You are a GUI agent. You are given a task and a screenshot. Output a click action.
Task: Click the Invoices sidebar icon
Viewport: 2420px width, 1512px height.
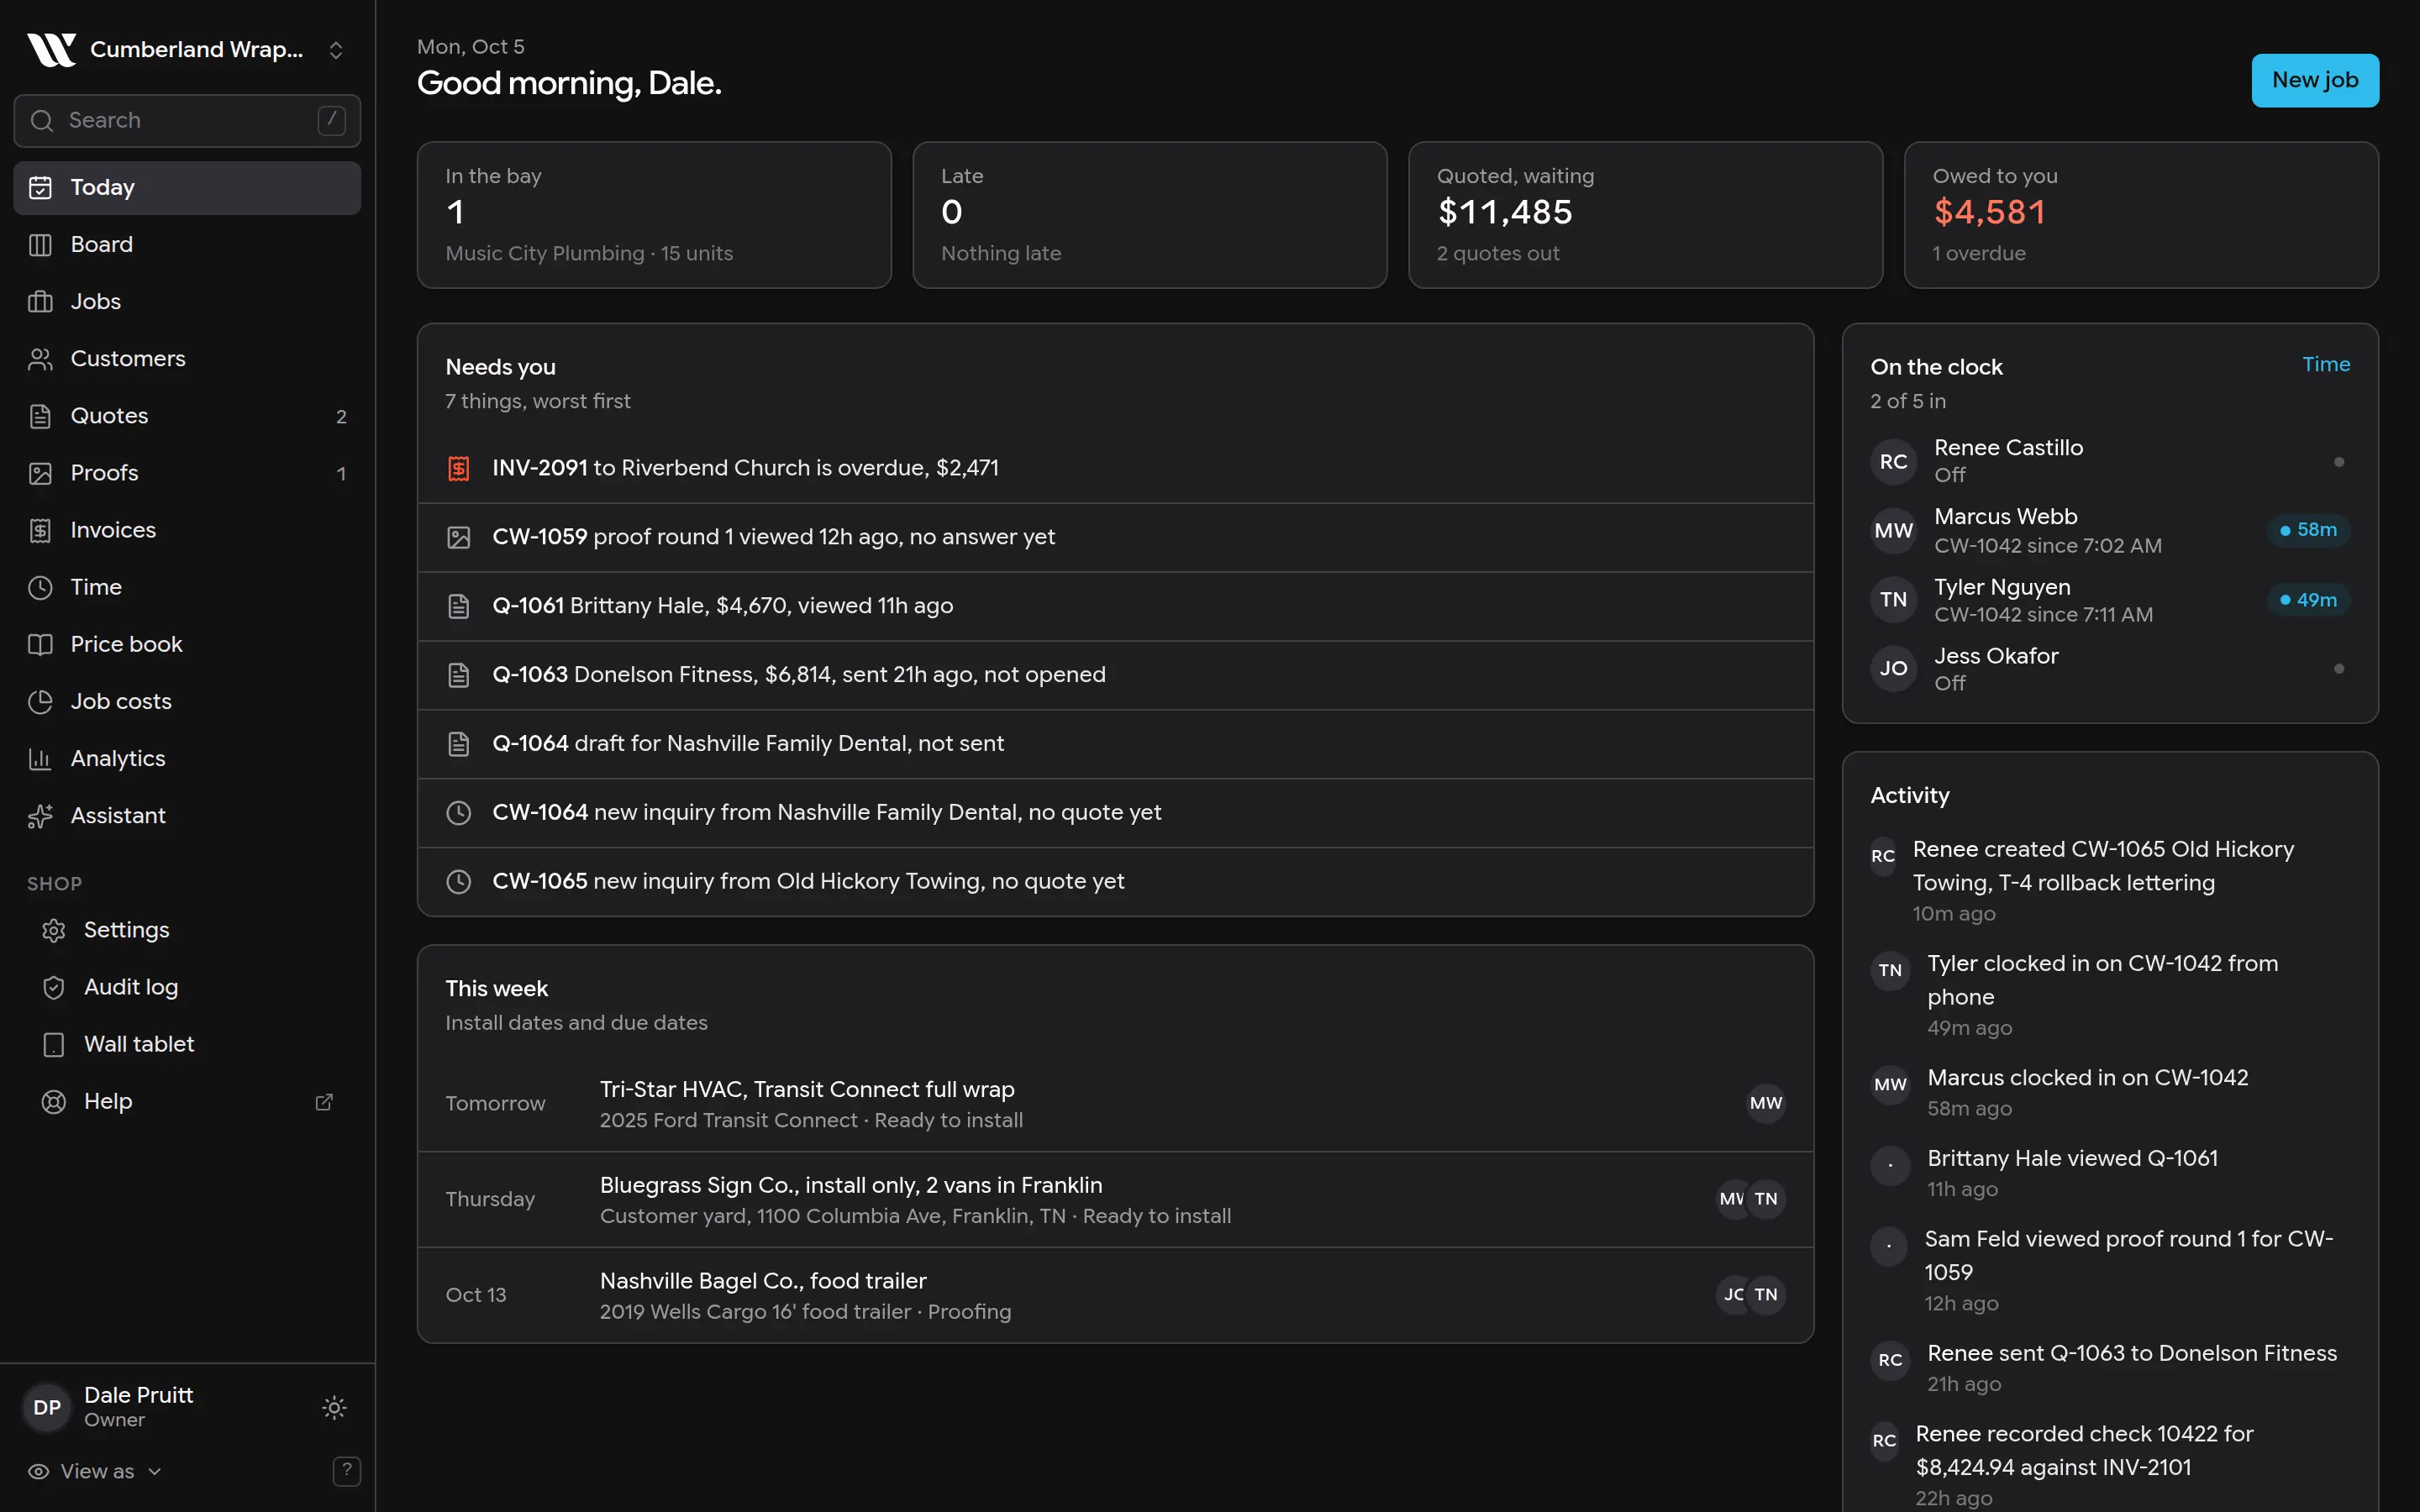(40, 530)
